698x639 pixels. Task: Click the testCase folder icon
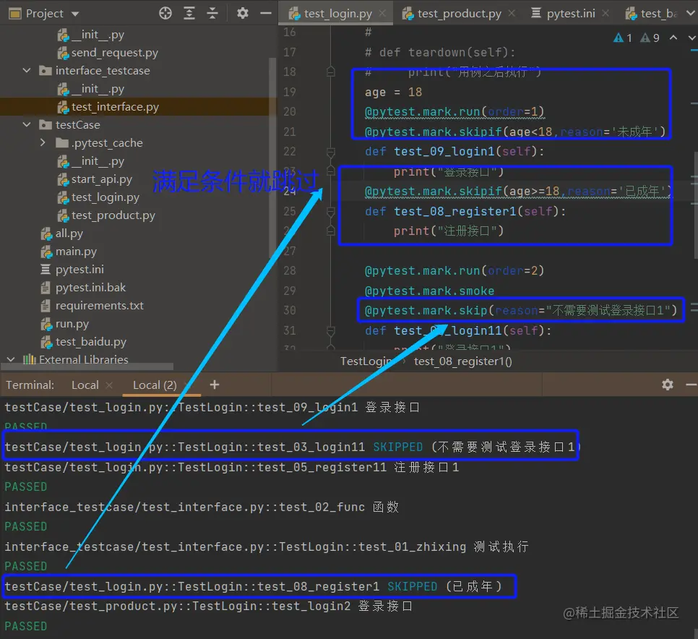point(46,125)
